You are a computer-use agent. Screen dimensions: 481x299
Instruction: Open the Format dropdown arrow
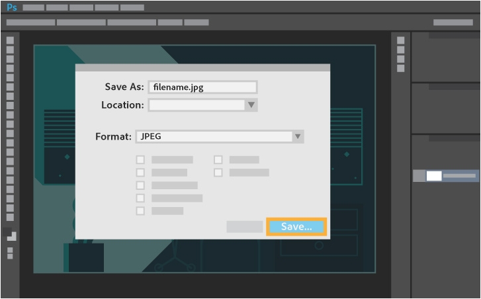298,136
